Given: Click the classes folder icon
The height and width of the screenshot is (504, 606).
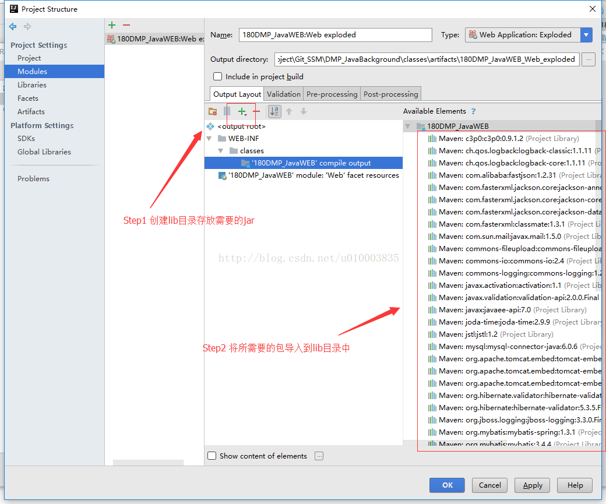Looking at the screenshot, I should click(x=234, y=150).
